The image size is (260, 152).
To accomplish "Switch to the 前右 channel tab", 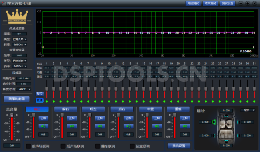I will pos(66,109).
